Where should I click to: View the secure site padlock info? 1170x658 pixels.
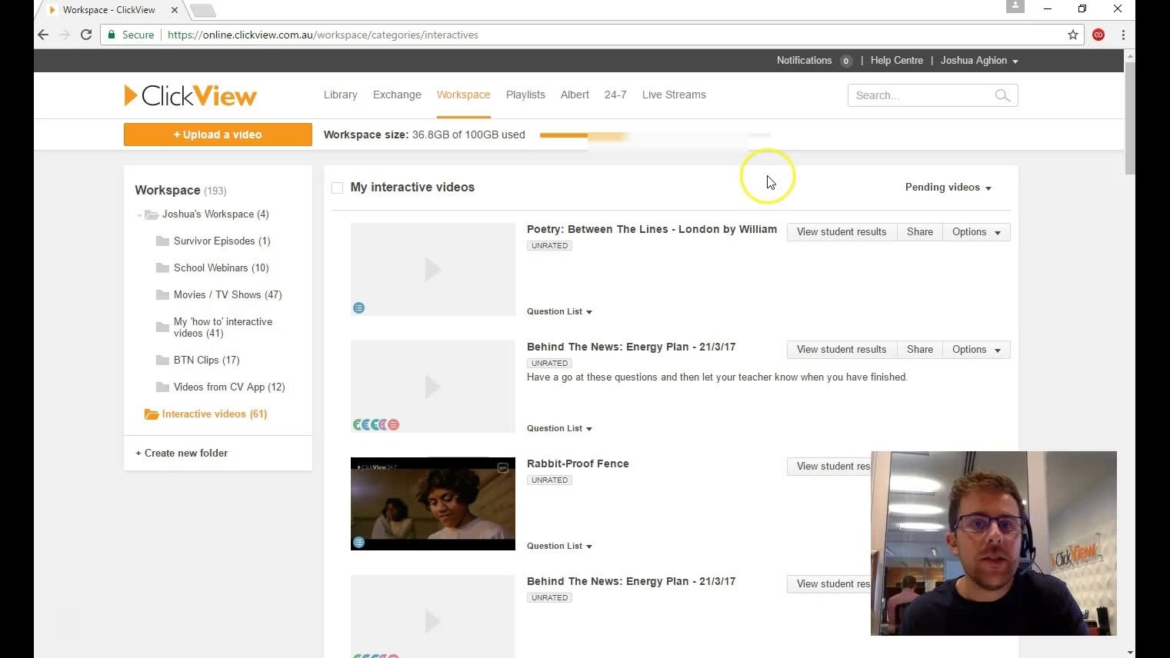pos(112,35)
